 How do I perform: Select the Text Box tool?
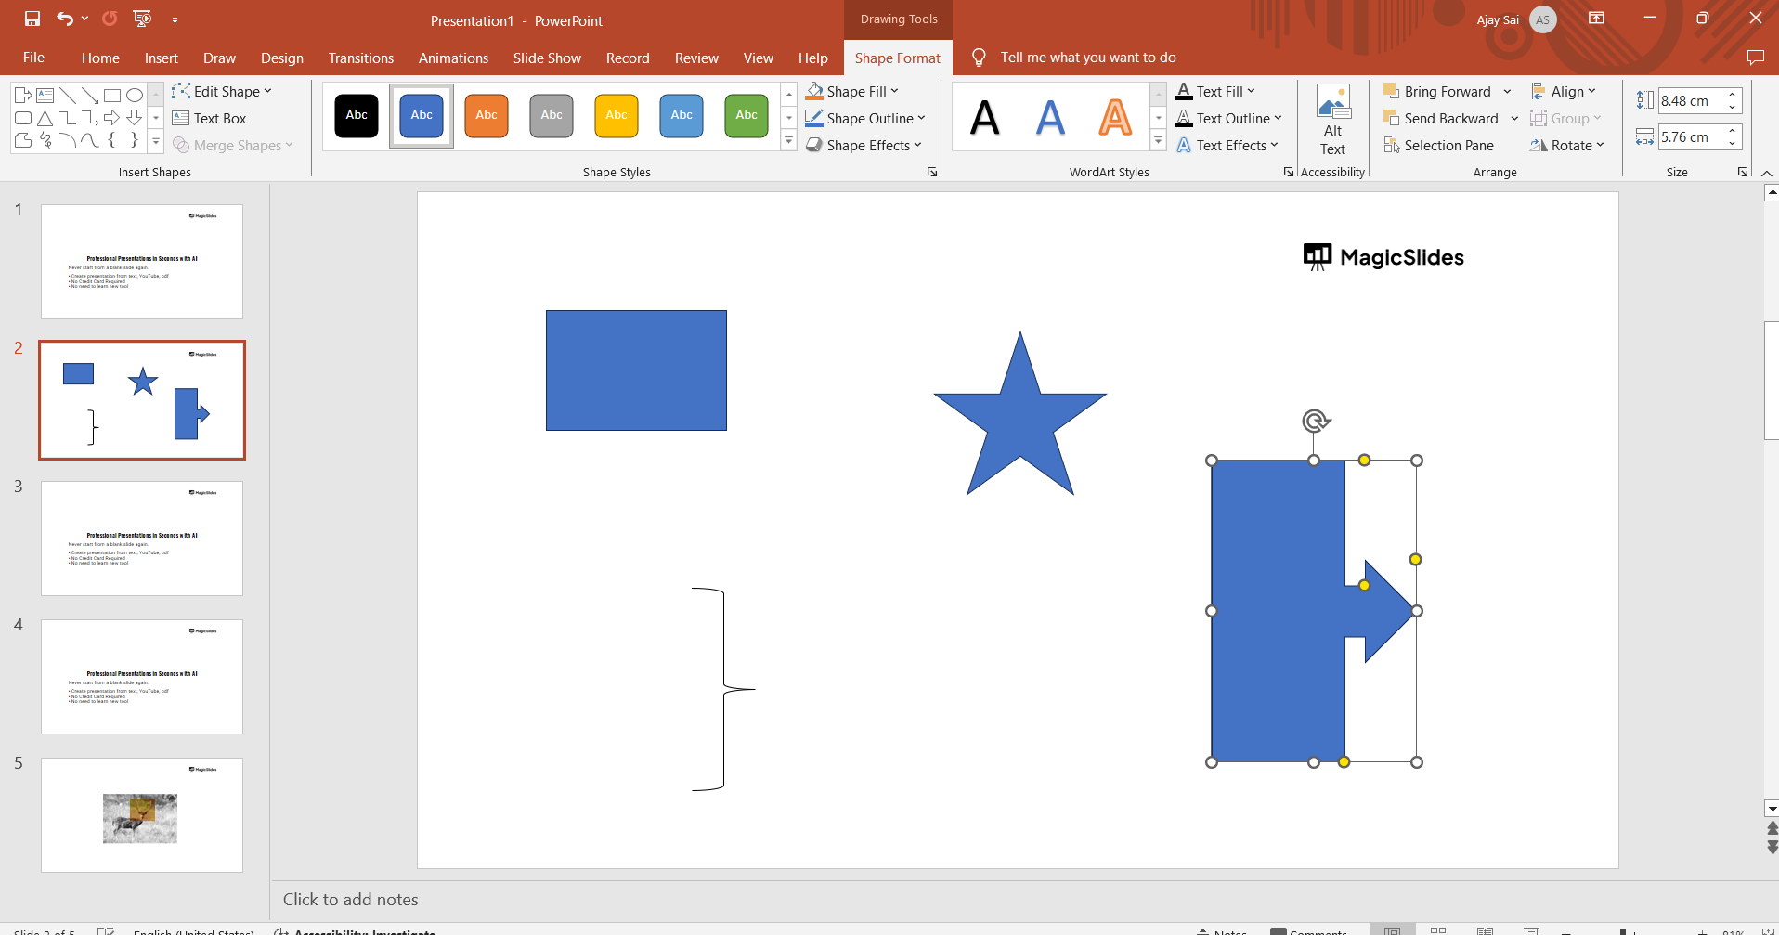point(210,119)
